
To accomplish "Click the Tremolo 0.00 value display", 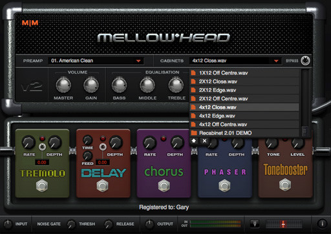I will (42, 162).
